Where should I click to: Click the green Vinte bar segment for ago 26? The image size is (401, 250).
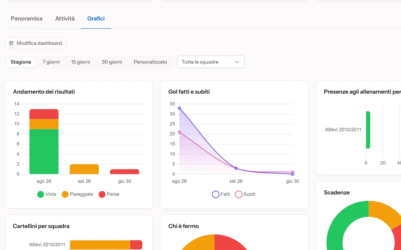(x=44, y=151)
